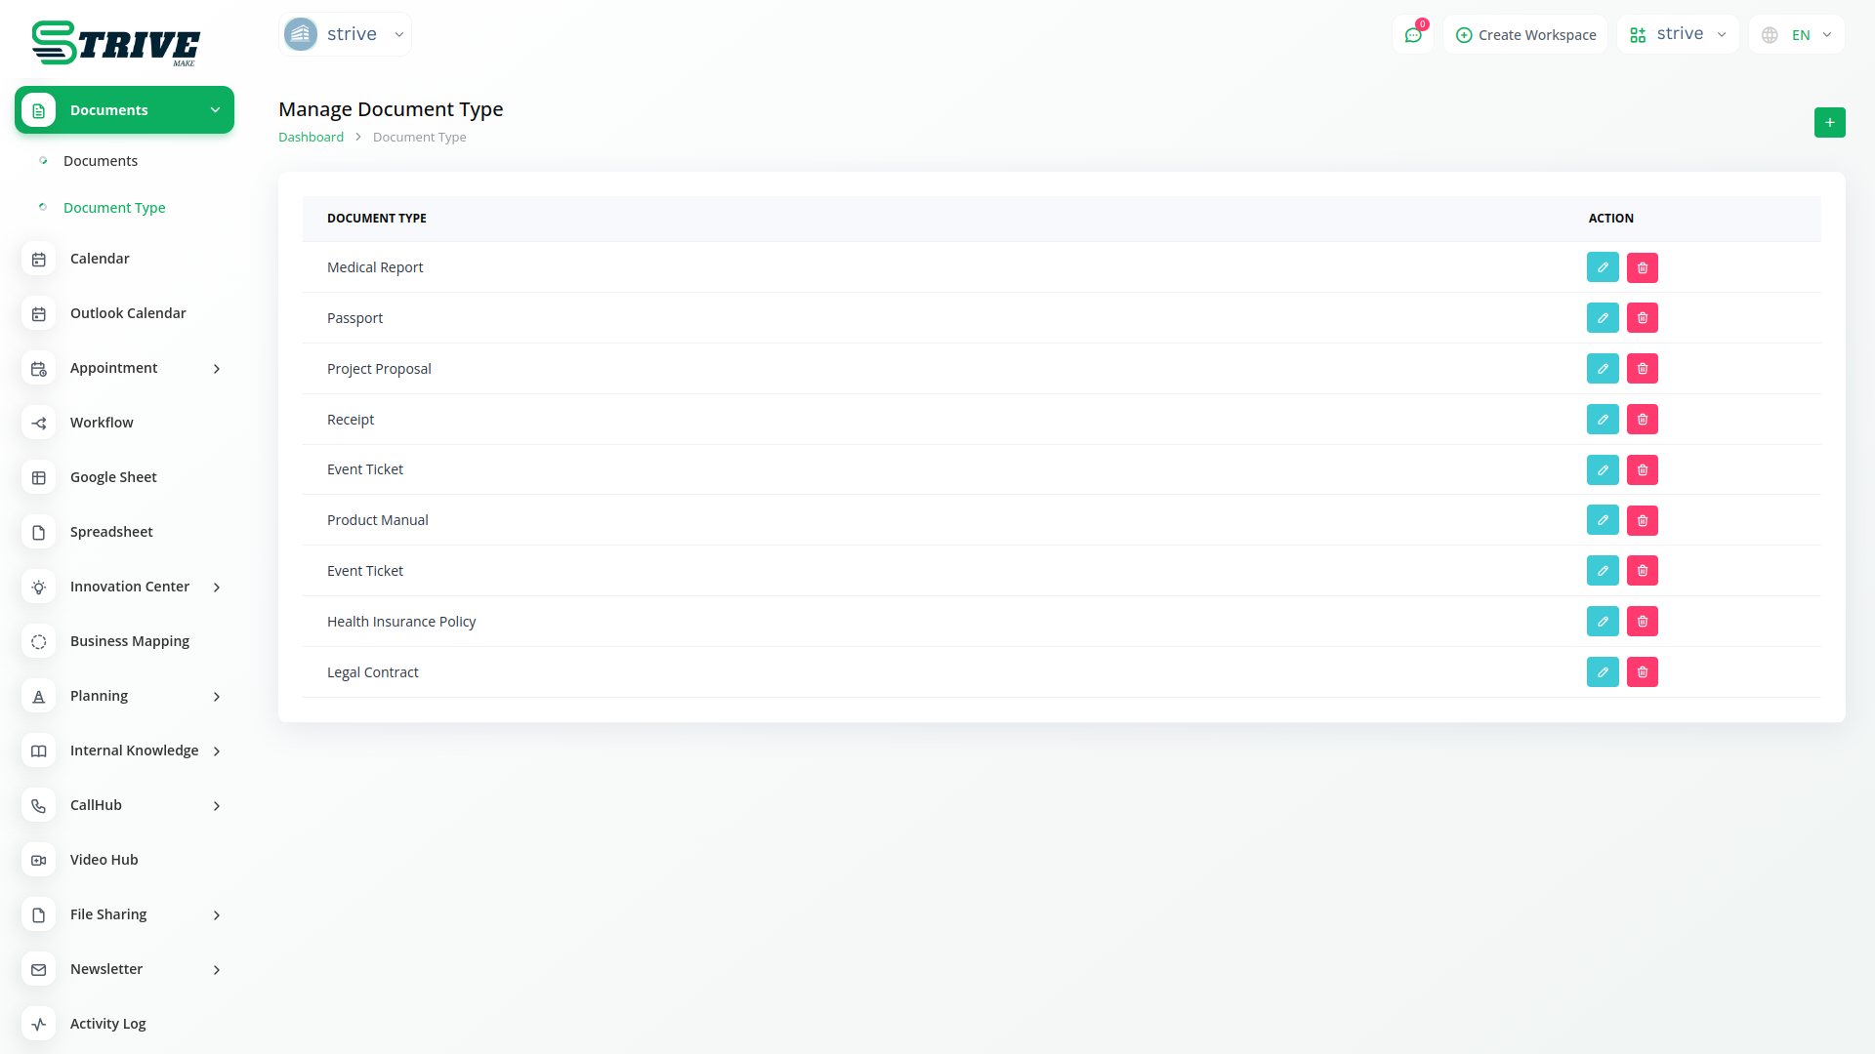Open the Workflow sidebar icon
This screenshot has height=1054, width=1875.
(x=39, y=423)
